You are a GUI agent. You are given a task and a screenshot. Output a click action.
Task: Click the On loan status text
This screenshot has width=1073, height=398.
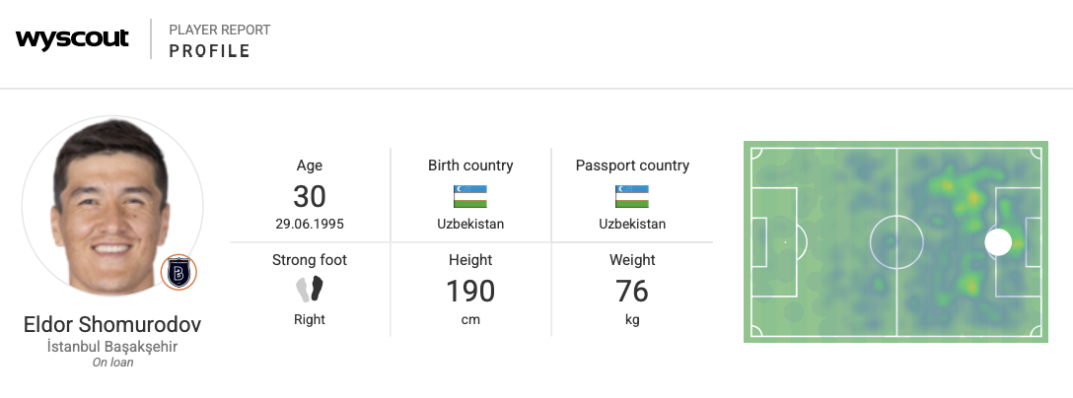[112, 363]
